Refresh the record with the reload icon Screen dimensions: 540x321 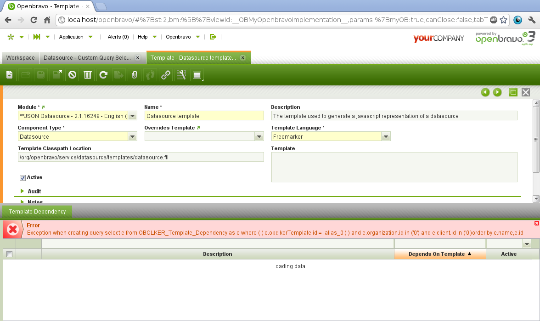[103, 75]
